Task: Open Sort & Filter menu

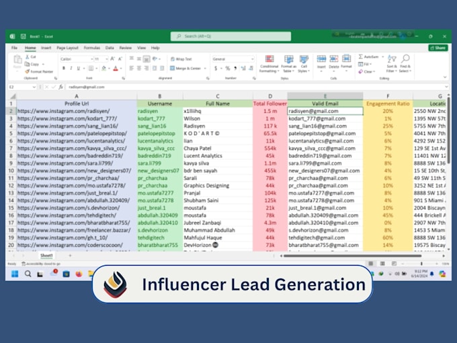Action: tap(392, 64)
